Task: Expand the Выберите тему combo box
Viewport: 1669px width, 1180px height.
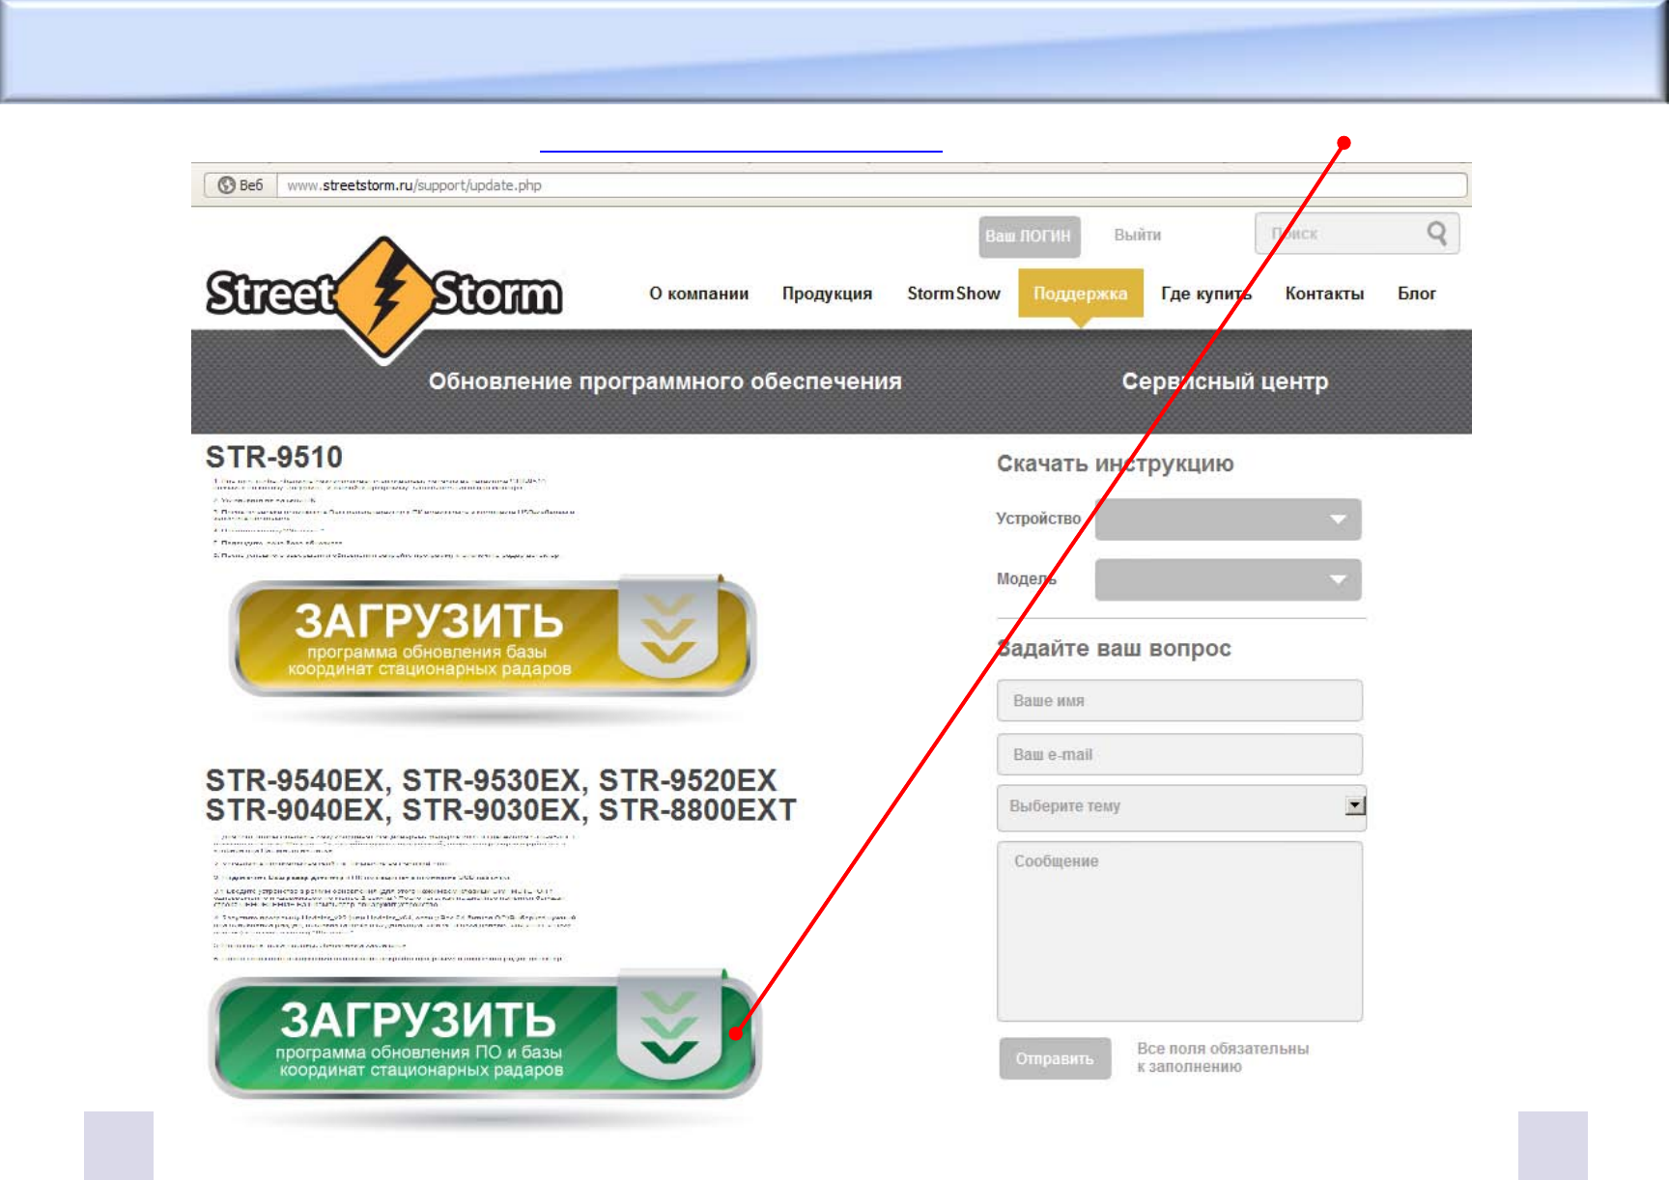Action: point(1355,805)
